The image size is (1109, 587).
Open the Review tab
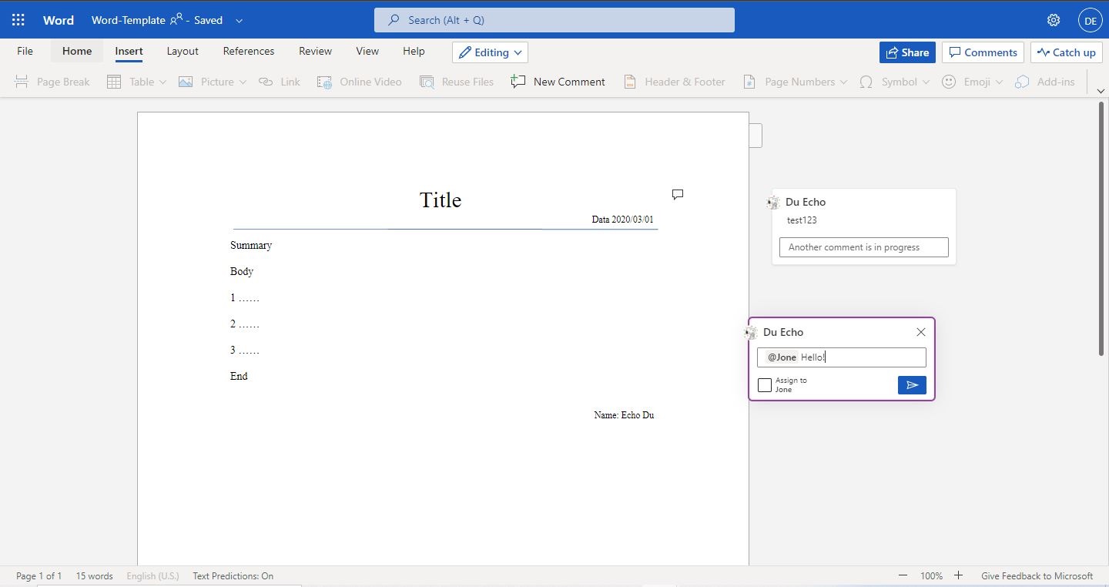pos(315,52)
